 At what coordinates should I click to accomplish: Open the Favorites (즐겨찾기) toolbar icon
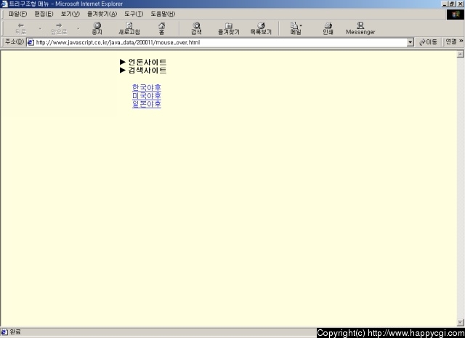[229, 28]
